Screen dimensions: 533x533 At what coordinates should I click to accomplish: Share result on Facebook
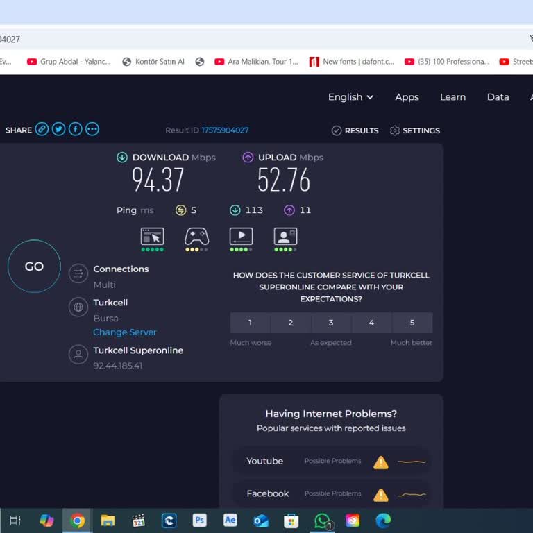coord(76,130)
